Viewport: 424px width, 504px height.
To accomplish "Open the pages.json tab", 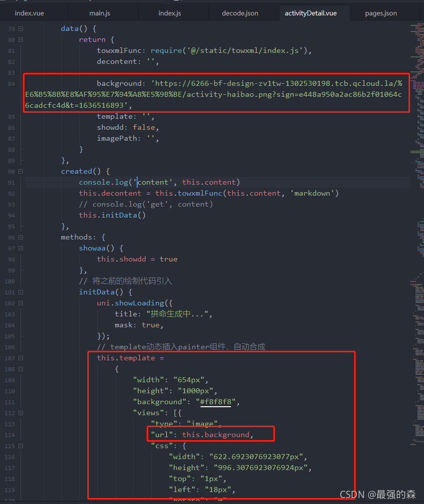I will (x=381, y=13).
